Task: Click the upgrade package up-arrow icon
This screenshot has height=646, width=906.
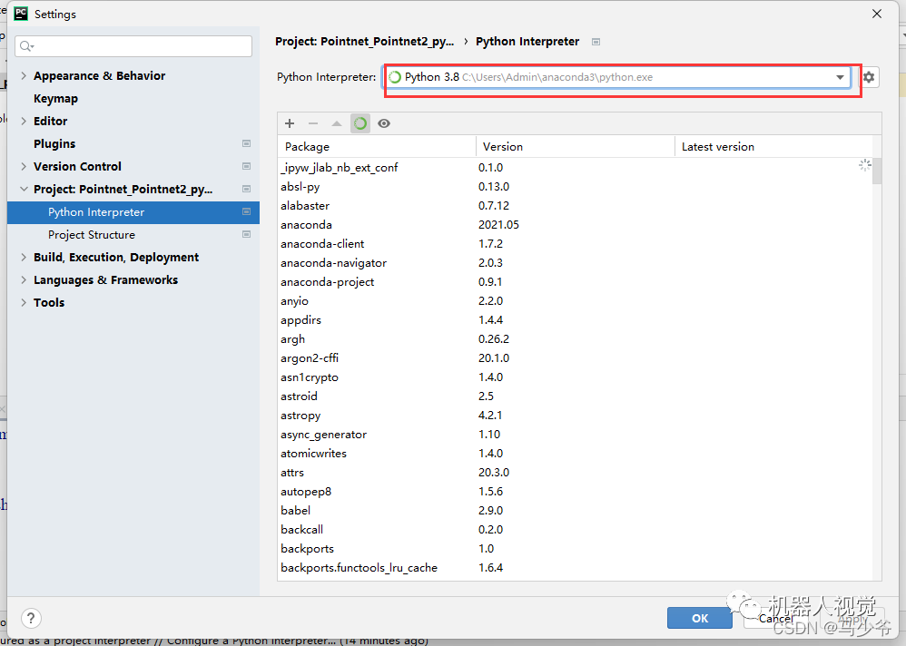Action: [x=337, y=123]
